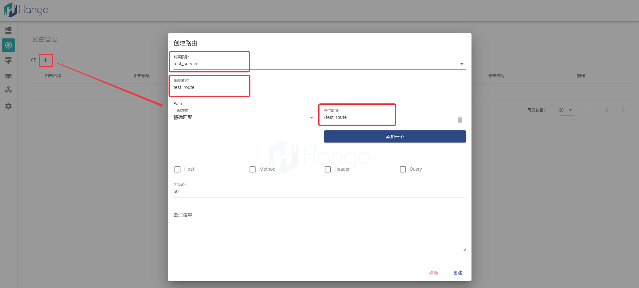Toggle the Header checkbox
639x288 pixels.
328,169
